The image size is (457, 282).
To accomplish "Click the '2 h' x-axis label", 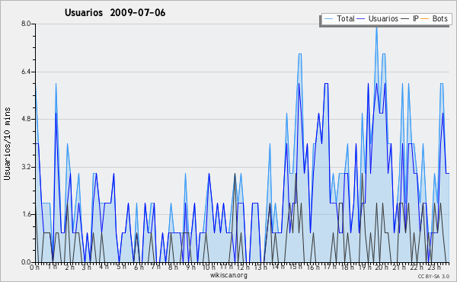I will [69, 268].
